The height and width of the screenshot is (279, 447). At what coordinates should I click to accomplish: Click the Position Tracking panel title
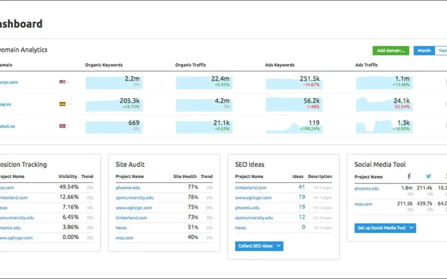[23, 165]
